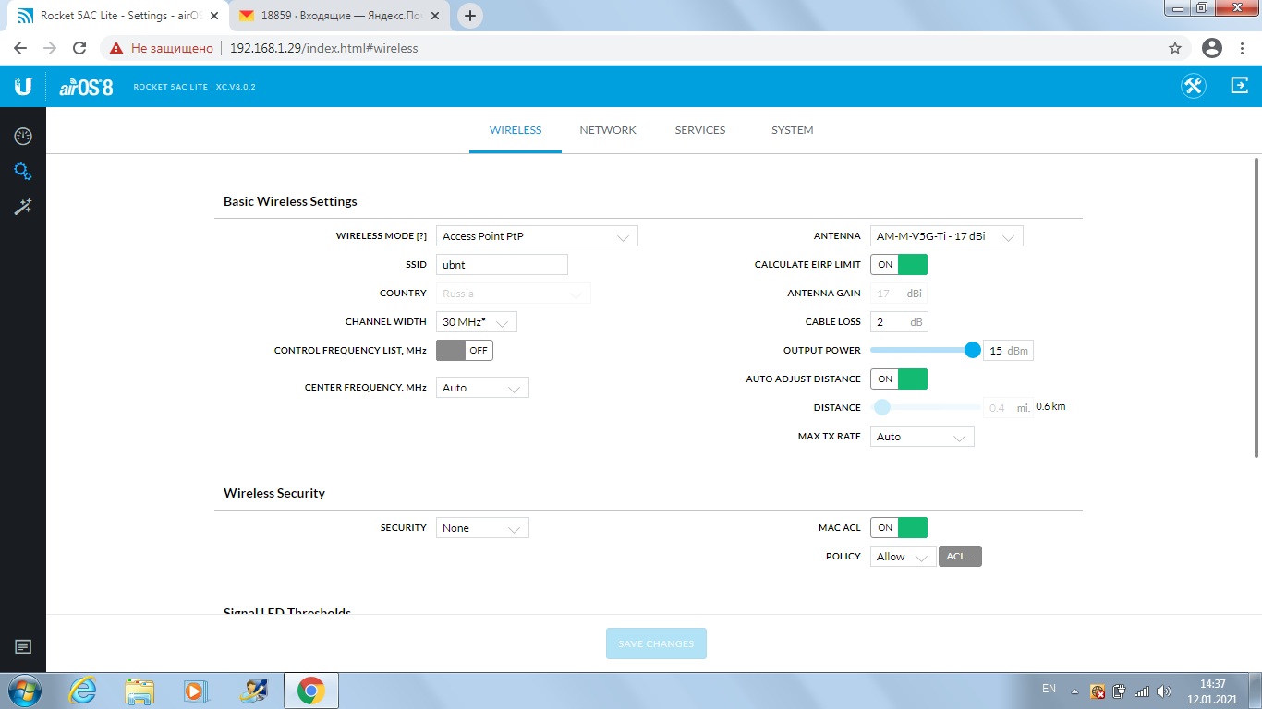Open the media player taskbar icon

[195, 691]
